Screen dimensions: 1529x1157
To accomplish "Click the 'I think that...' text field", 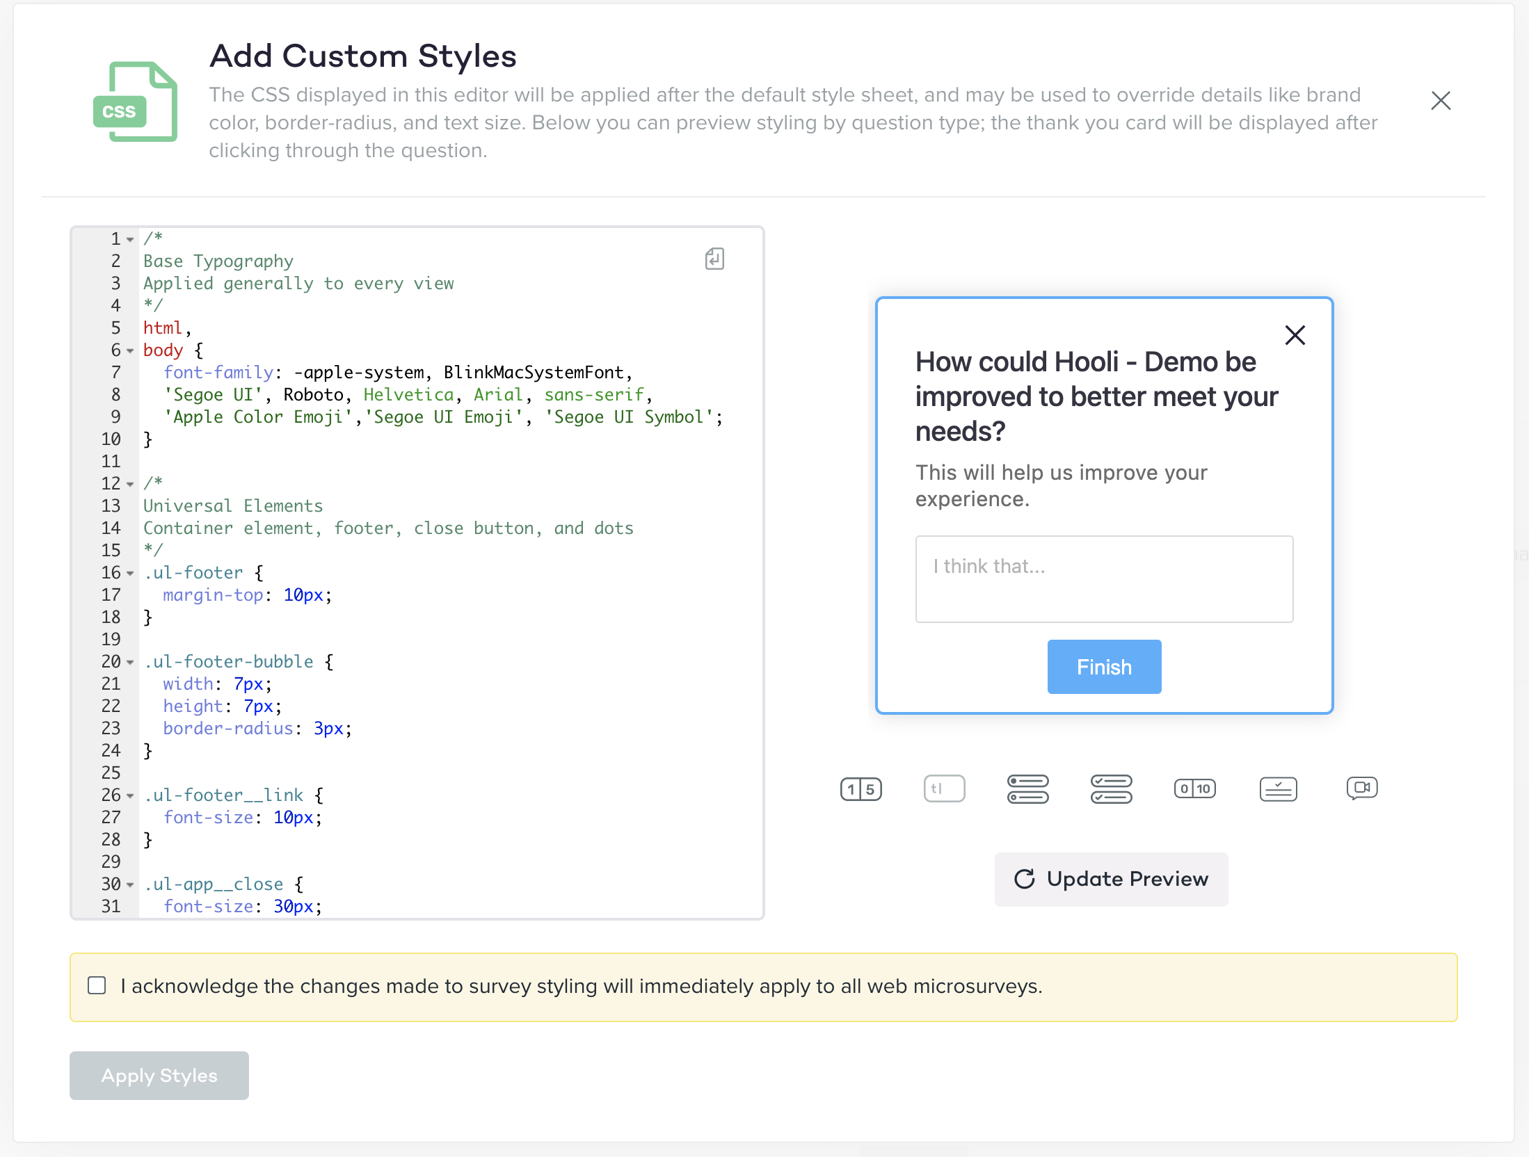I will pyautogui.click(x=1104, y=578).
